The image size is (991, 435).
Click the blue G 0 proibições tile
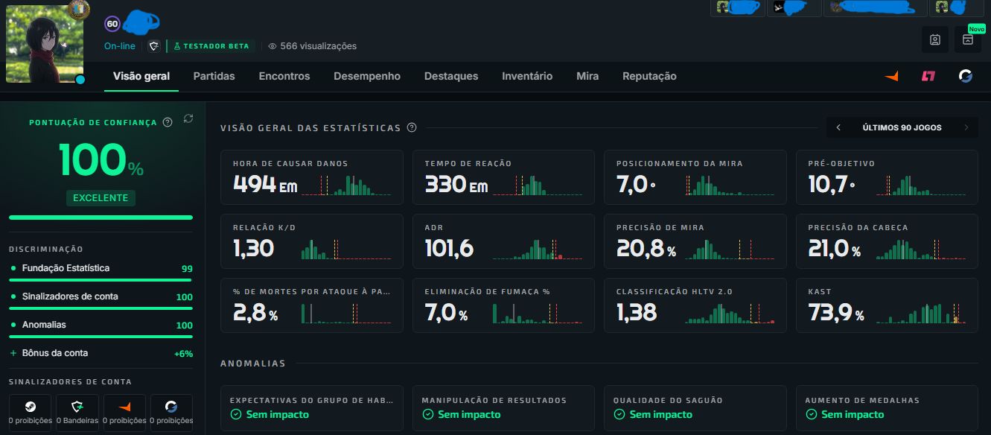click(171, 413)
